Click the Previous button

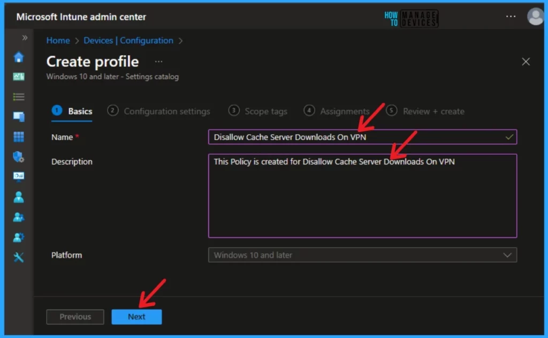tap(75, 317)
